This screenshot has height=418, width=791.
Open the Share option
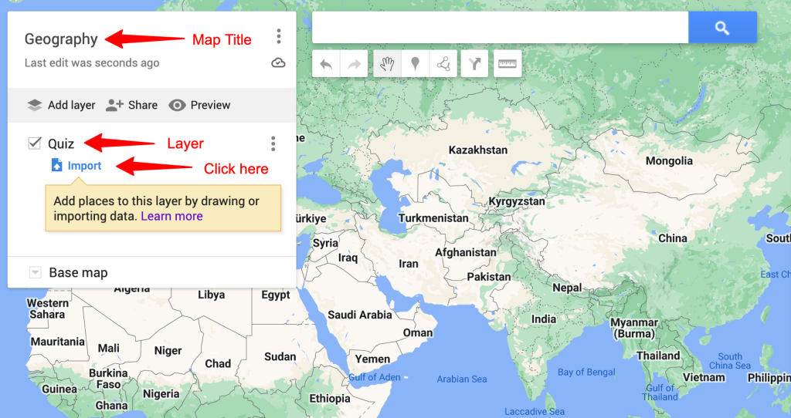131,105
